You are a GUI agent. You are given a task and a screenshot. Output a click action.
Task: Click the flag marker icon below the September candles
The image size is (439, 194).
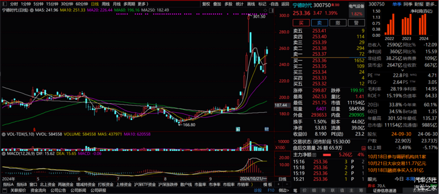coord(238,129)
